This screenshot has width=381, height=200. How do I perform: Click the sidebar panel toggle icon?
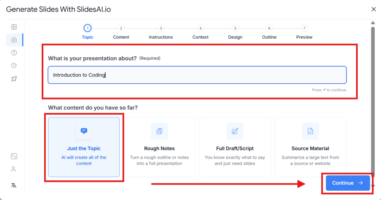pos(14,27)
